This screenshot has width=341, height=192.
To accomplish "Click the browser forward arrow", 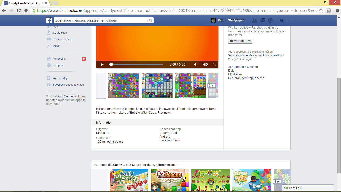I will click(x=11, y=10).
